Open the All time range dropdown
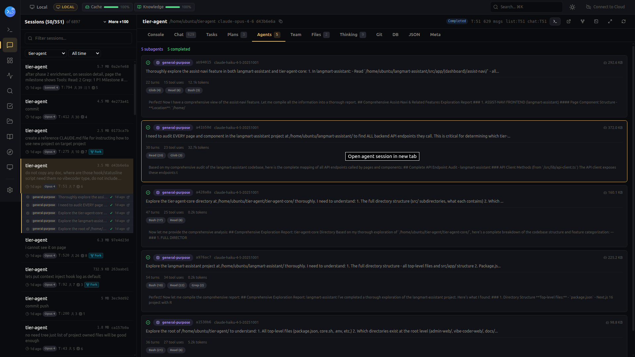This screenshot has height=357, width=635. (x=85, y=53)
